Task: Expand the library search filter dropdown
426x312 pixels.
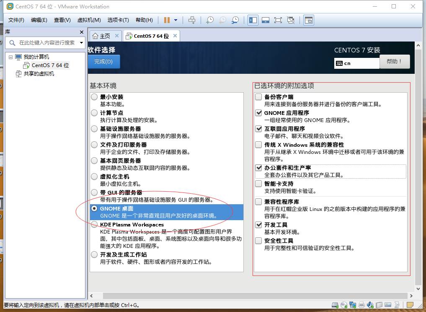Action: 81,43
